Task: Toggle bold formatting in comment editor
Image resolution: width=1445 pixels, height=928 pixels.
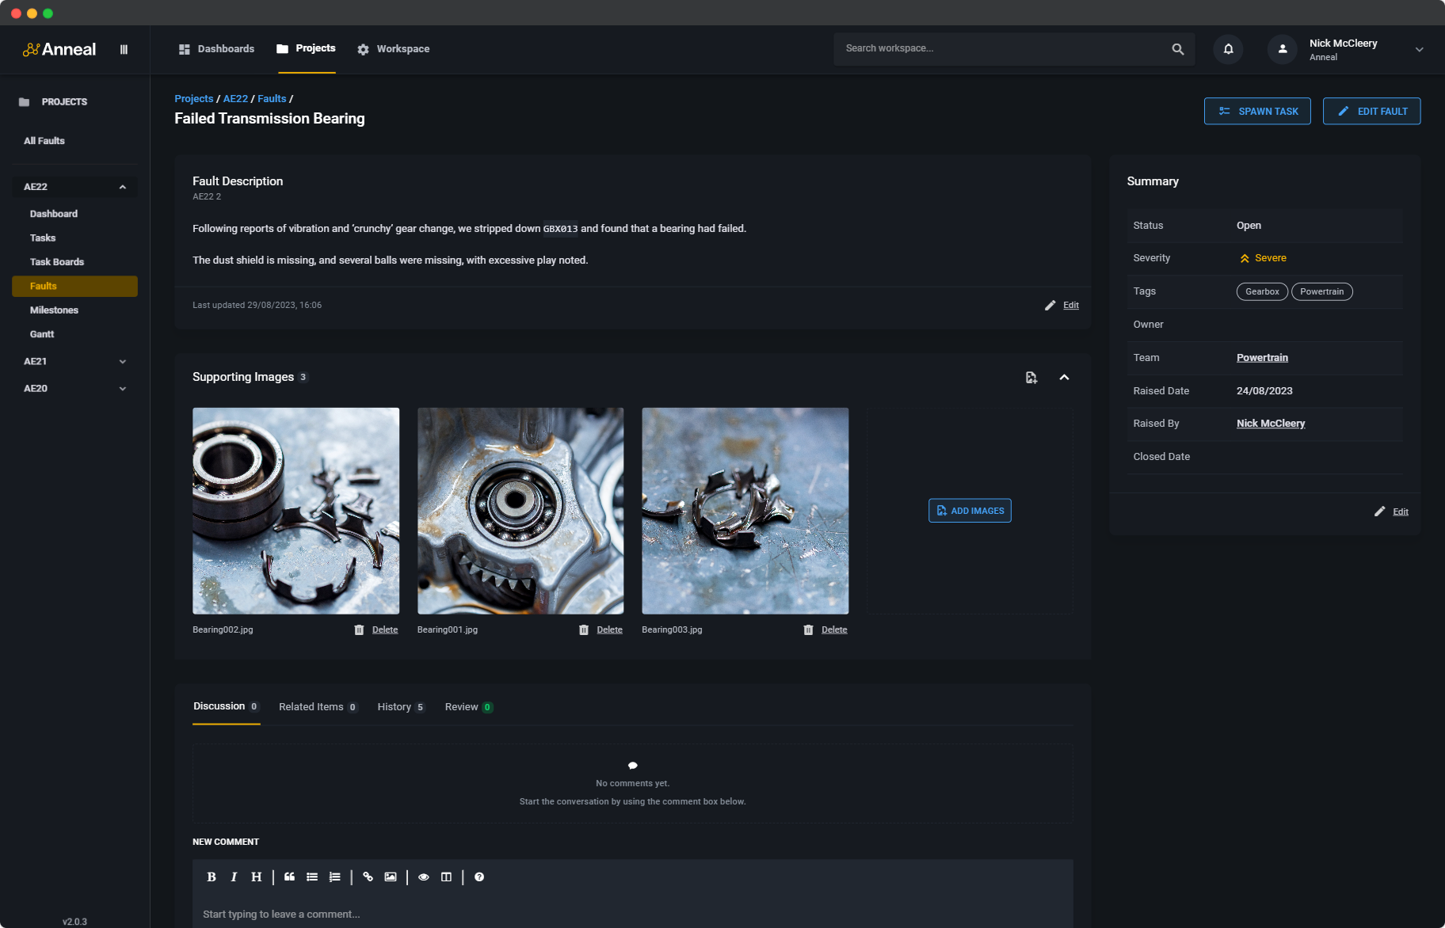Action: (x=212, y=877)
